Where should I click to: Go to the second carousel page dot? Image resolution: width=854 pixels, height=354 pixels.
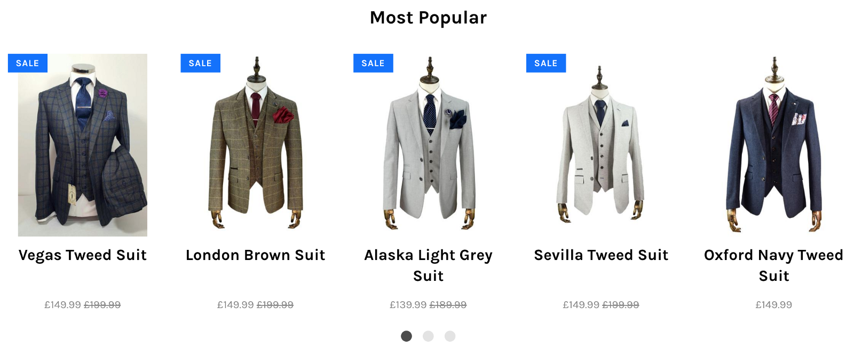[428, 336]
